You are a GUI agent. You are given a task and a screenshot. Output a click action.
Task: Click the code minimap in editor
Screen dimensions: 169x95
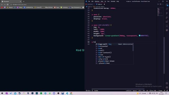tap(160, 12)
